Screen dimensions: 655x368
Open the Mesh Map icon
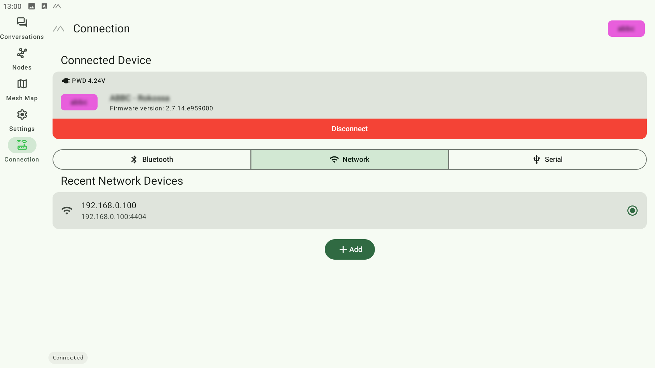point(22,84)
